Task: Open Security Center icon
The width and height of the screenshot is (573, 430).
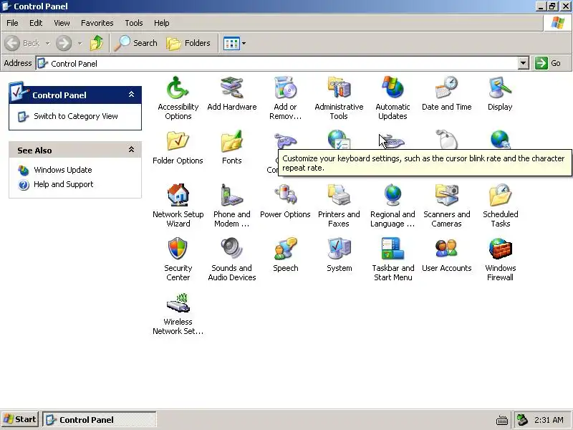Action: point(178,249)
